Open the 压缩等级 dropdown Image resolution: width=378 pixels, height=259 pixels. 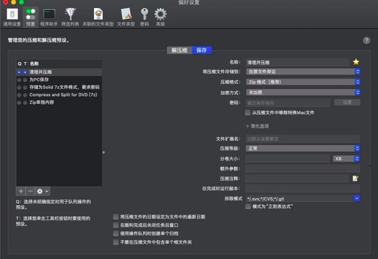303,148
